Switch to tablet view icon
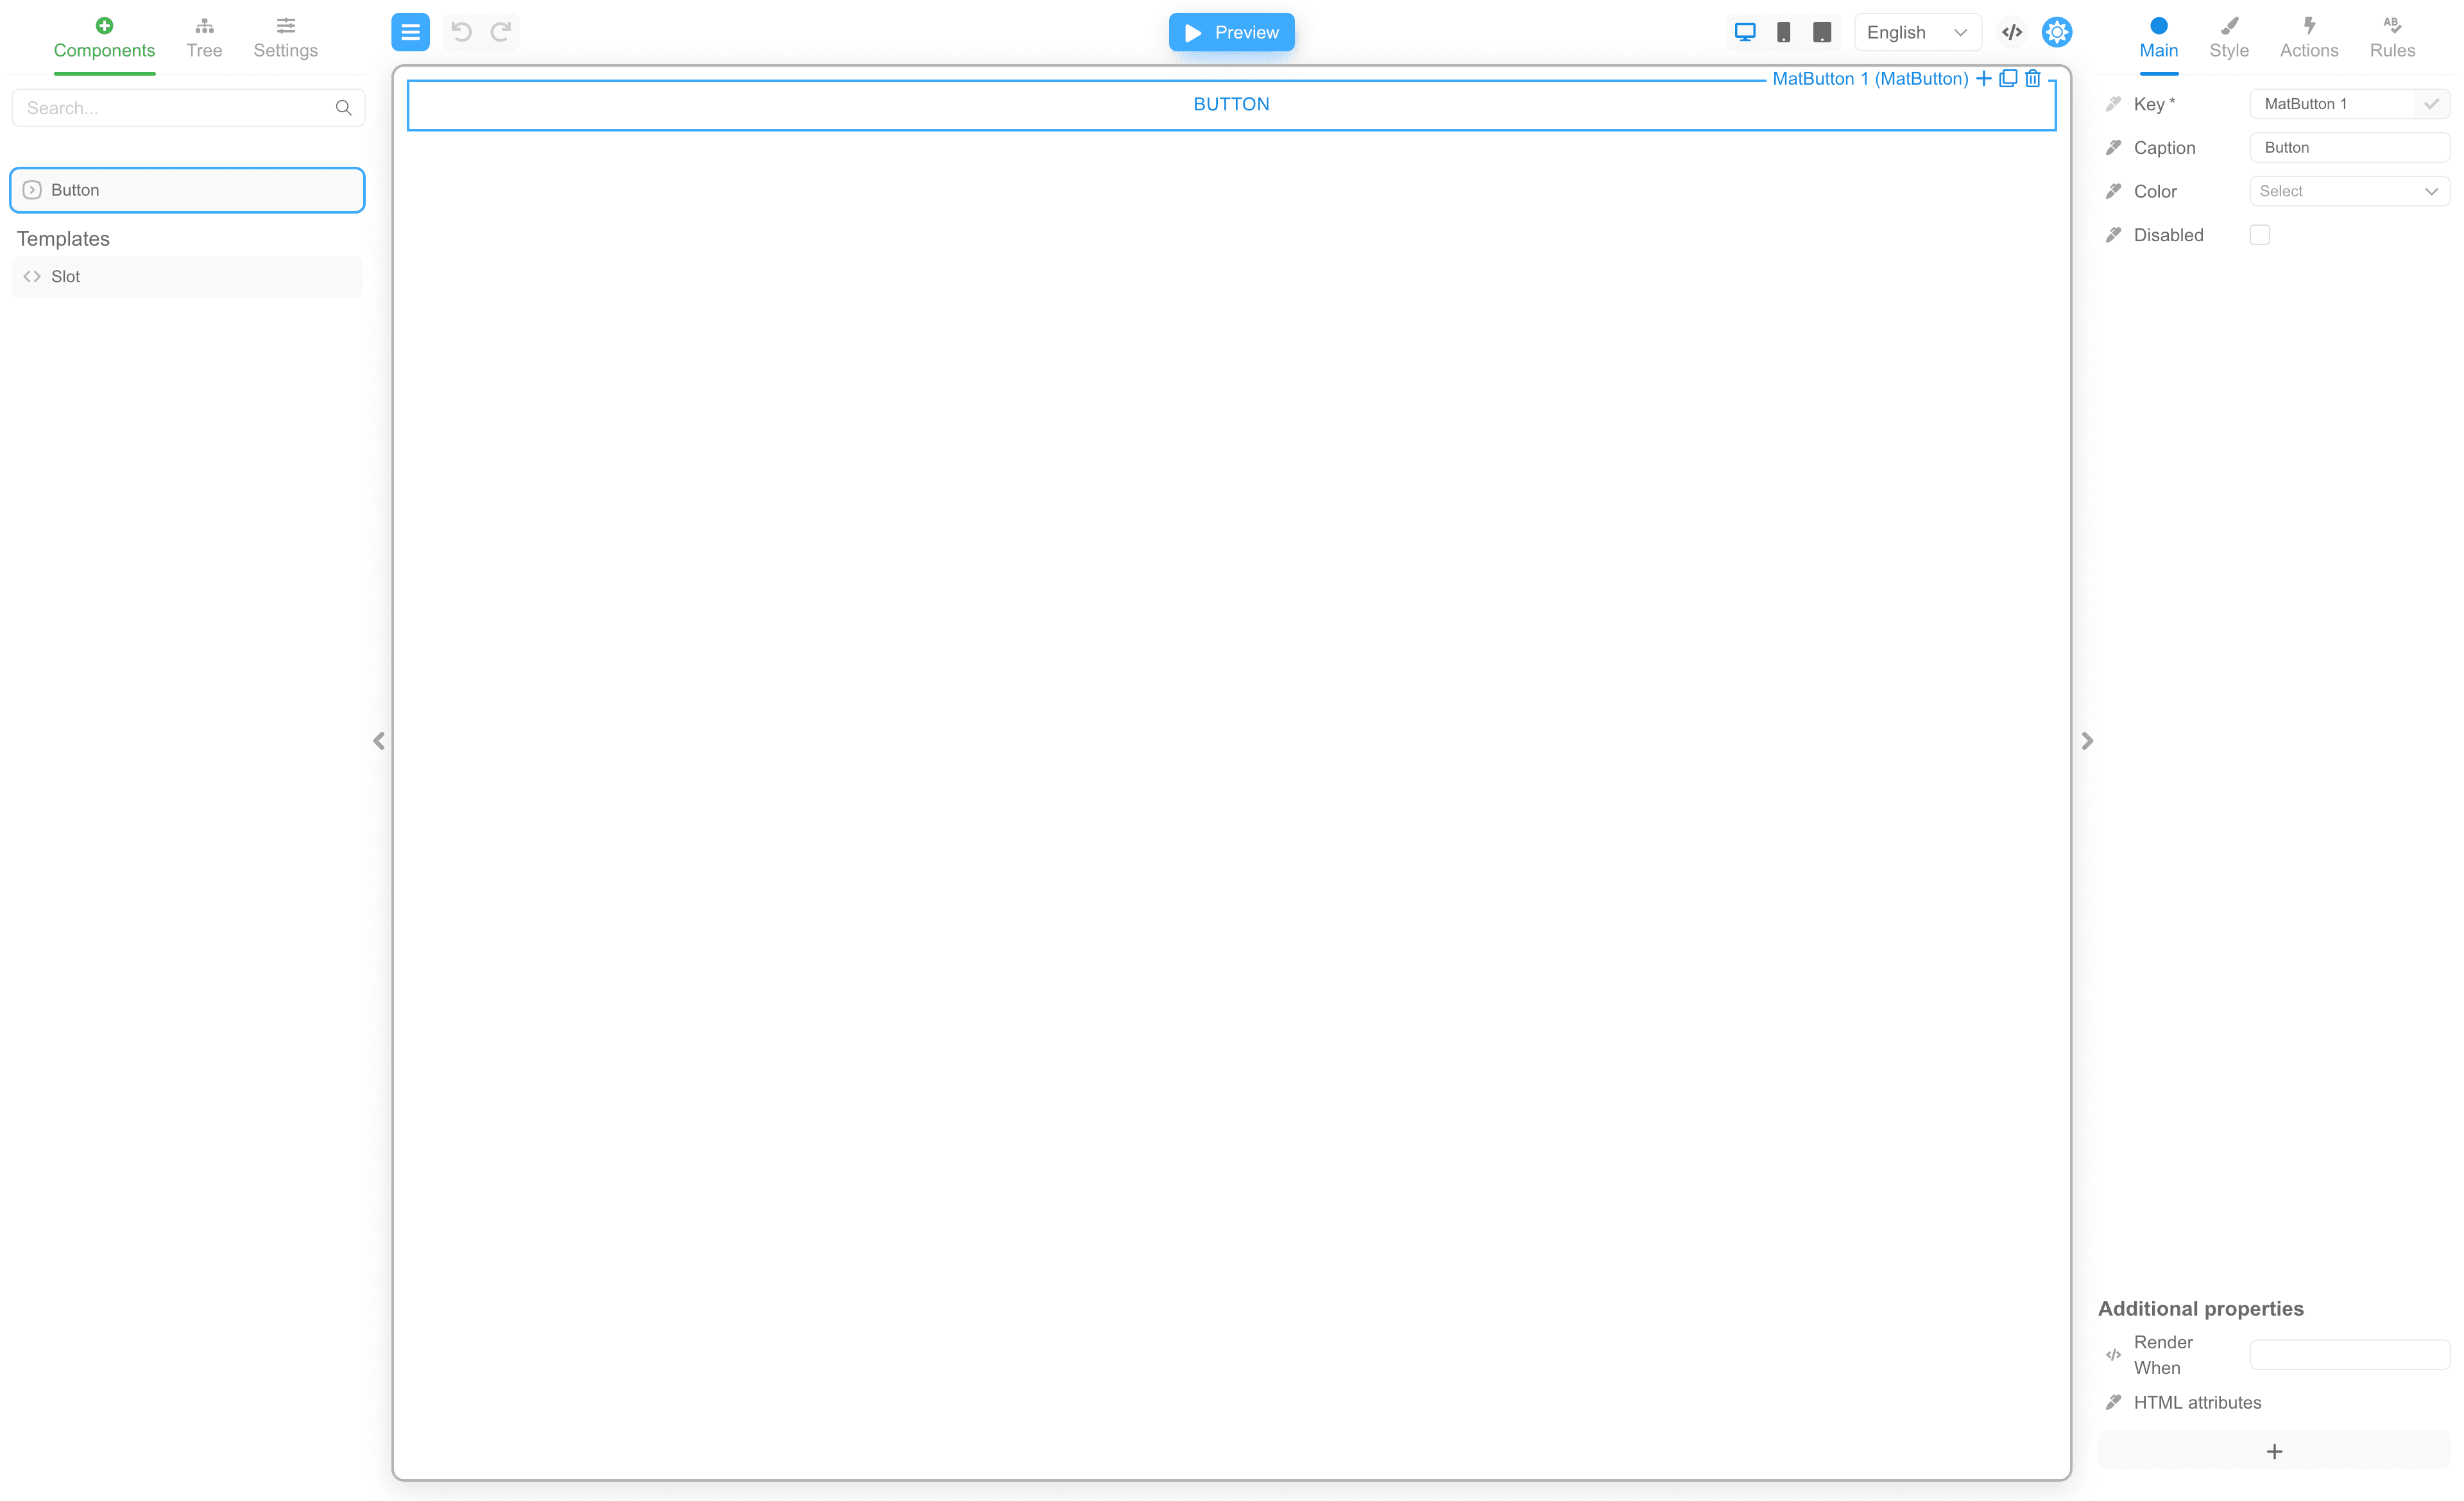 (1822, 32)
